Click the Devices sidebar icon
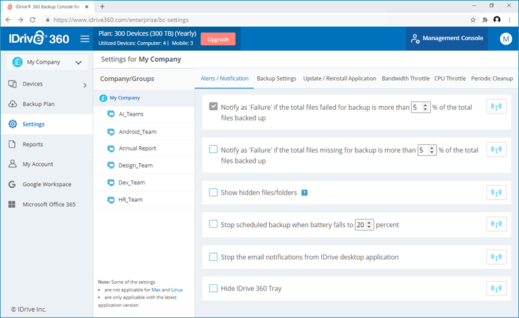The height and width of the screenshot is (318, 519). (12, 84)
